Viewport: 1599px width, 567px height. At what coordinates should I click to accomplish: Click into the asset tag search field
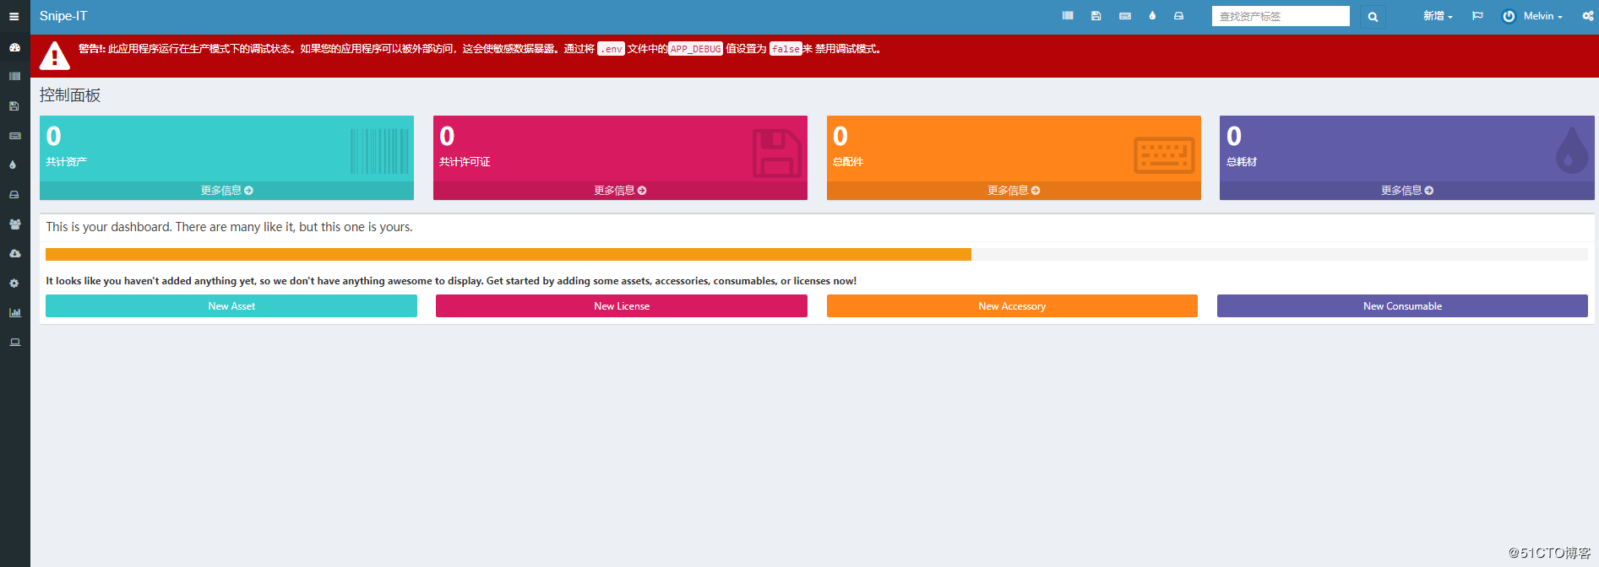[1281, 16]
